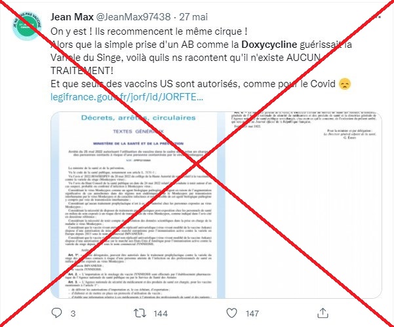This screenshot has width=394, height=327.
Task: Open Jean Max's round profile avatar
Action: 27,26
